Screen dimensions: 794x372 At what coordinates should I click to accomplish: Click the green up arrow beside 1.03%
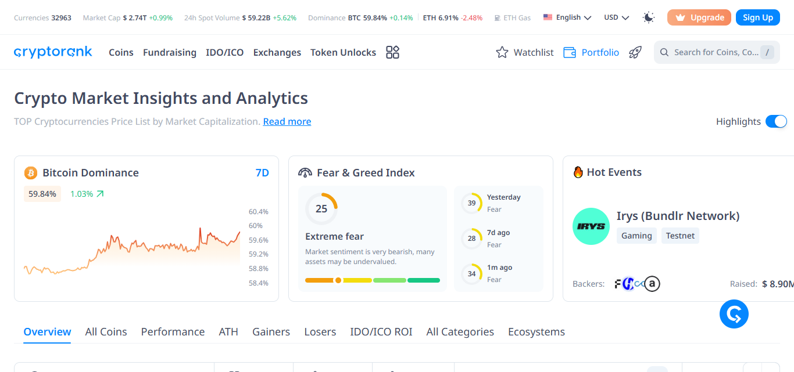click(x=100, y=194)
